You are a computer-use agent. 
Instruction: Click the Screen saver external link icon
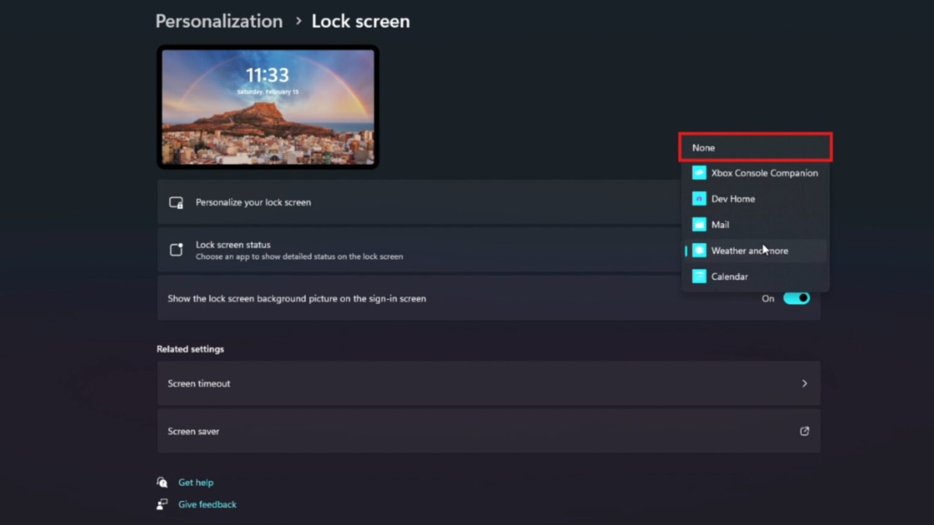point(804,431)
